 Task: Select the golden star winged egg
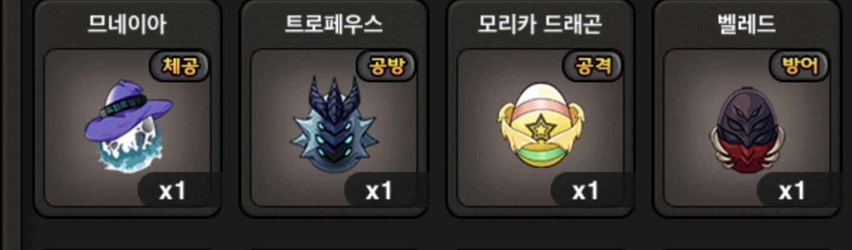[x=540, y=129]
